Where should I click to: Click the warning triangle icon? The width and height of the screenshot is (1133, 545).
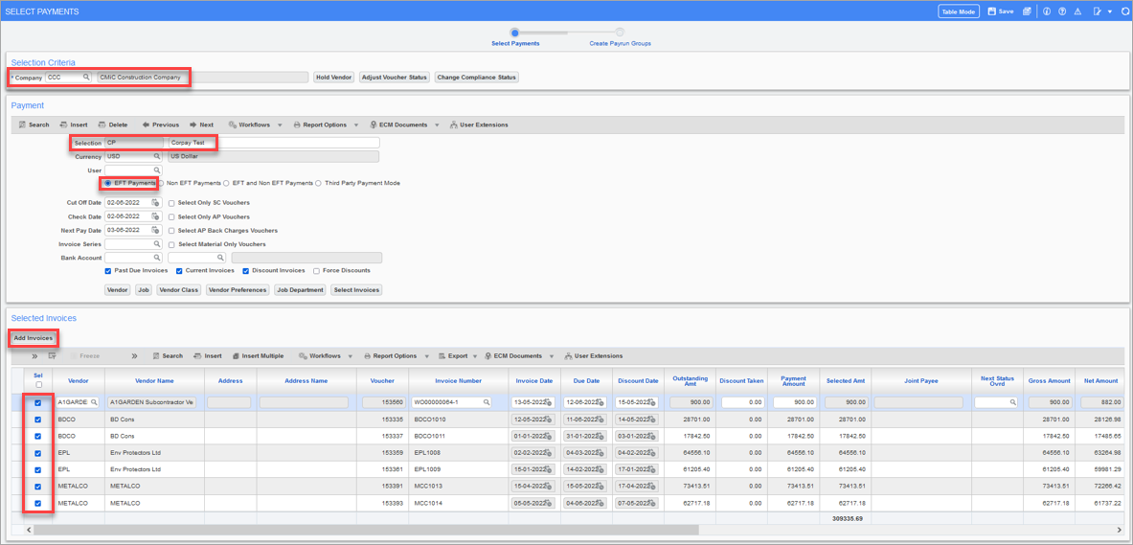point(1077,11)
